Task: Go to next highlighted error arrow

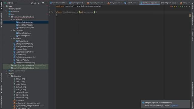Action: (x=189, y=6)
